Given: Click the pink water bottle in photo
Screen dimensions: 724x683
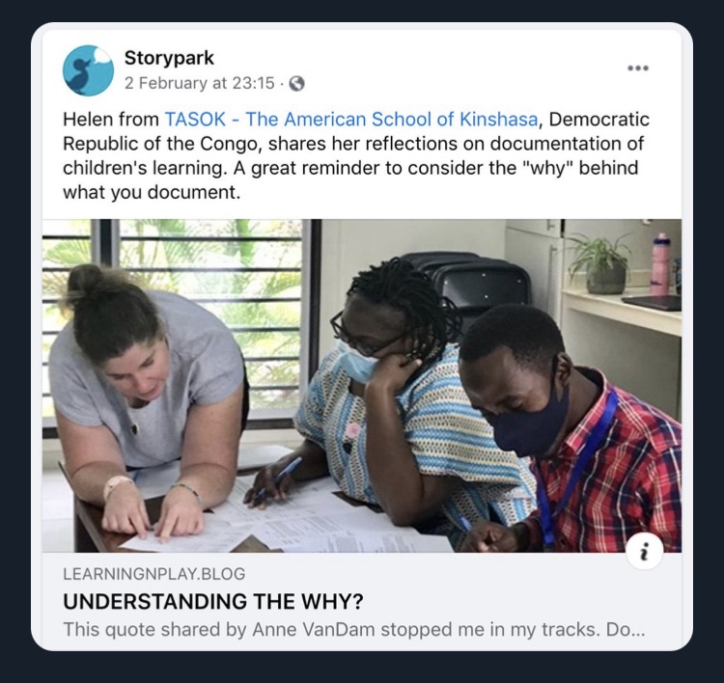Looking at the screenshot, I should tap(660, 264).
